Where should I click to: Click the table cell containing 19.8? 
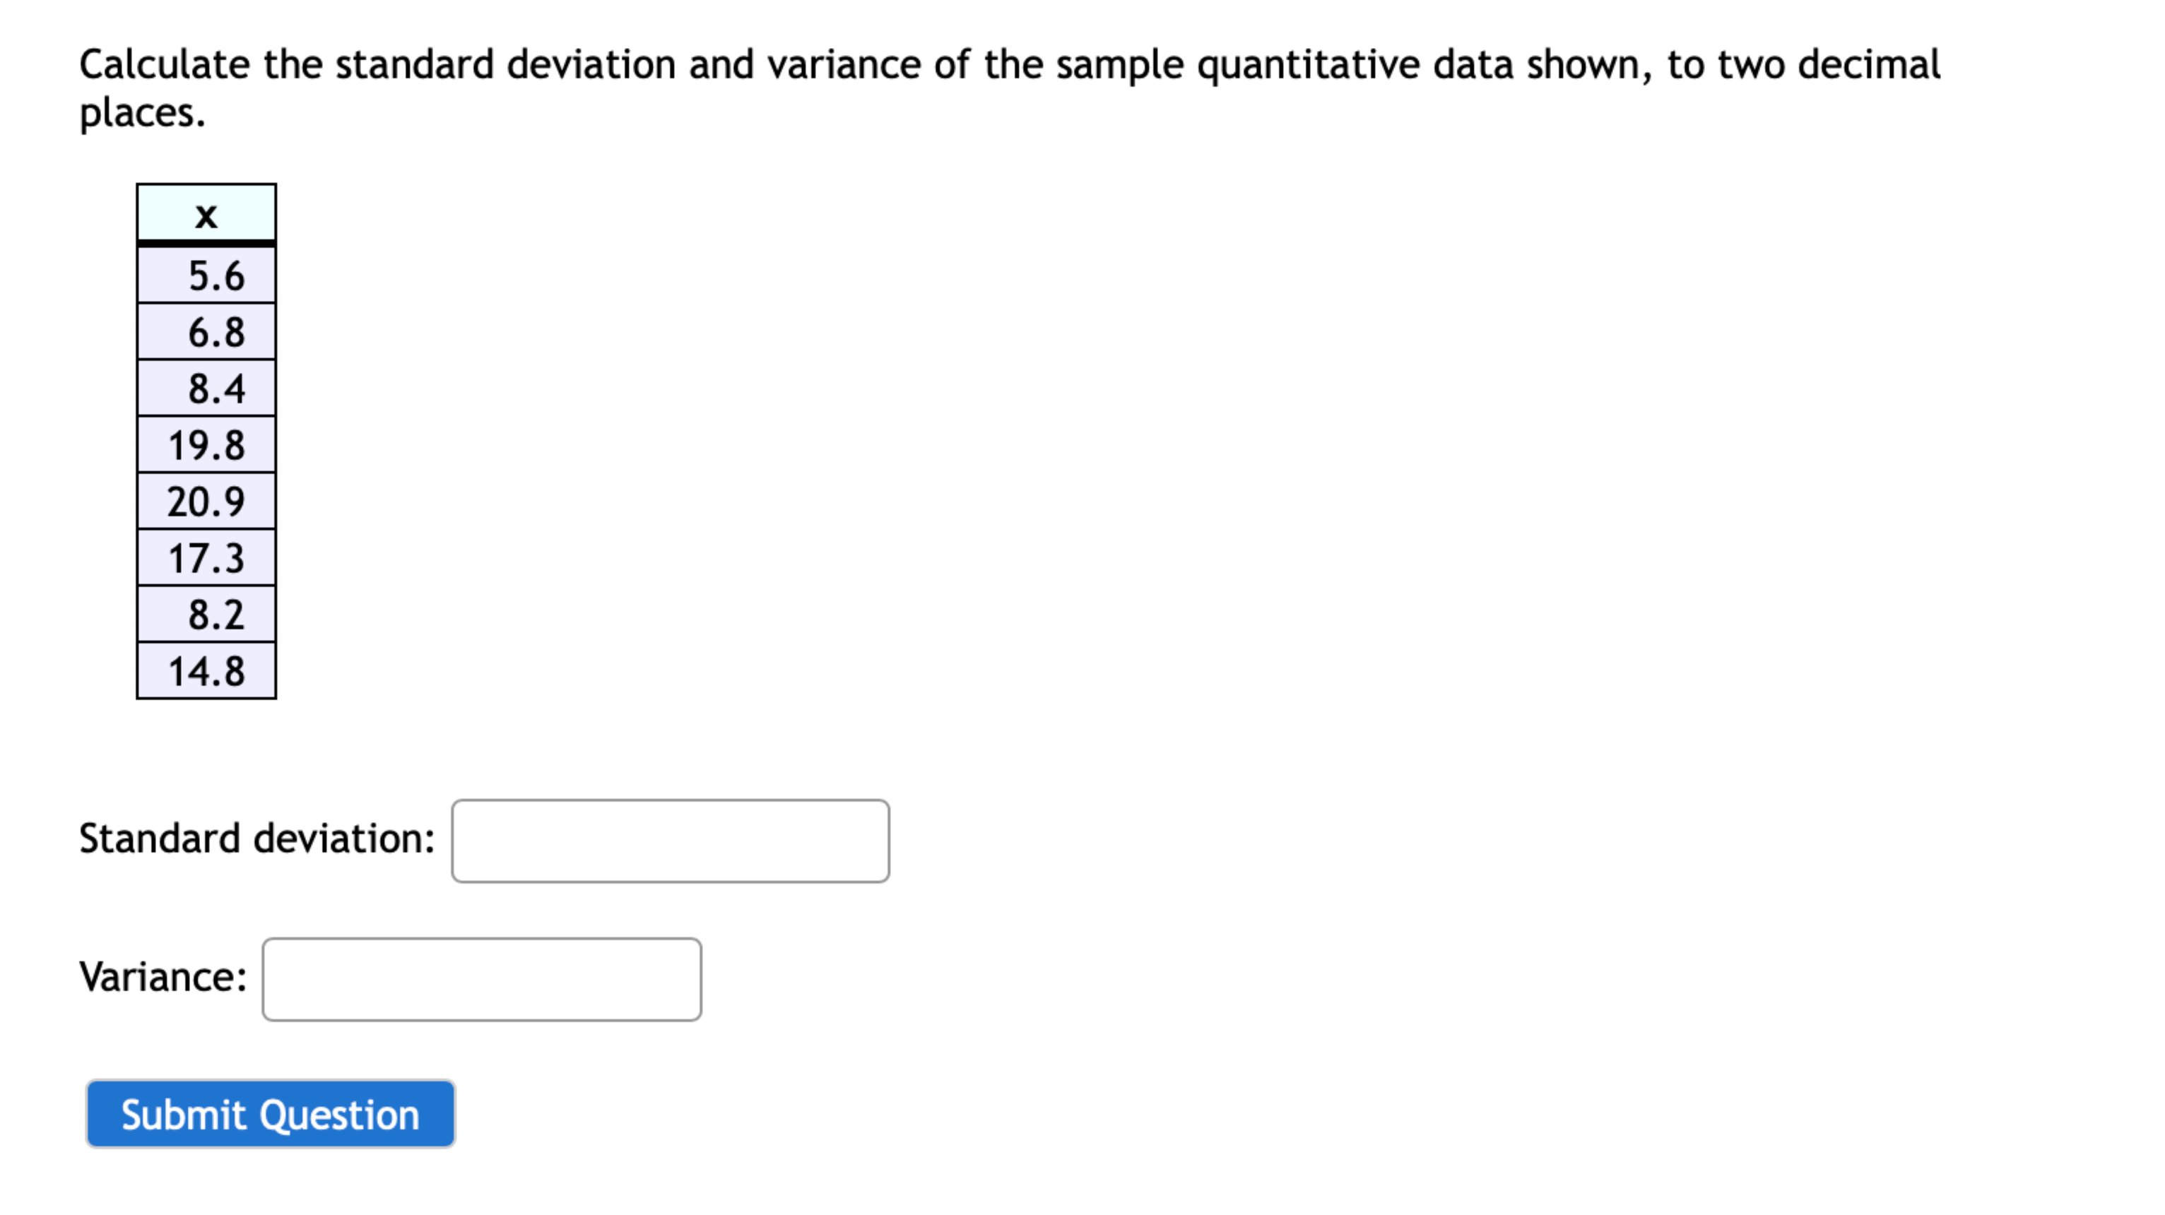pyautogui.click(x=207, y=444)
